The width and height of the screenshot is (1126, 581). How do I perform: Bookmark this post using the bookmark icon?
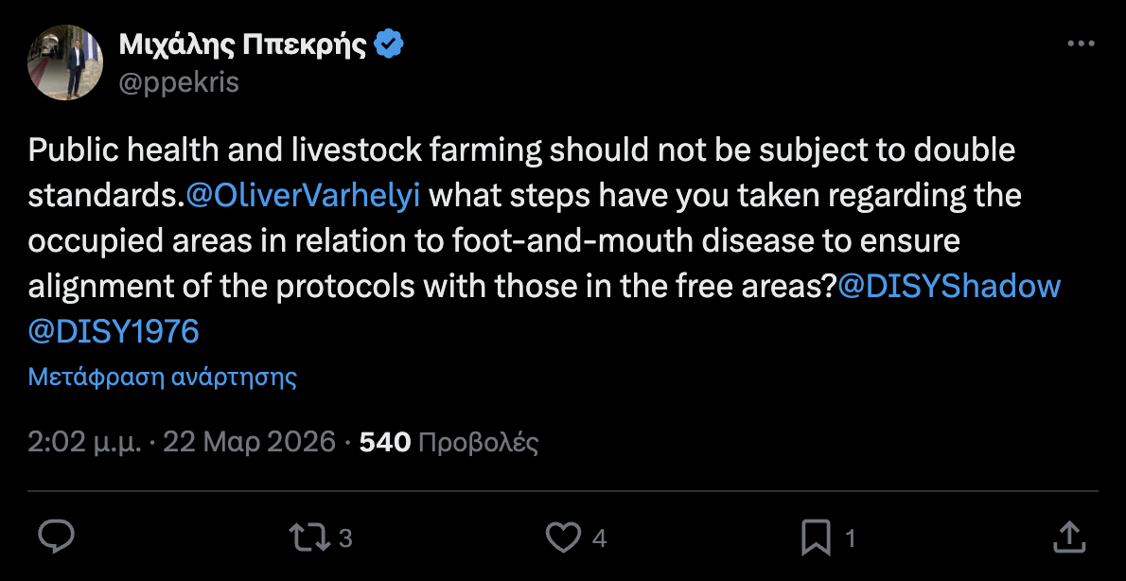pos(816,537)
